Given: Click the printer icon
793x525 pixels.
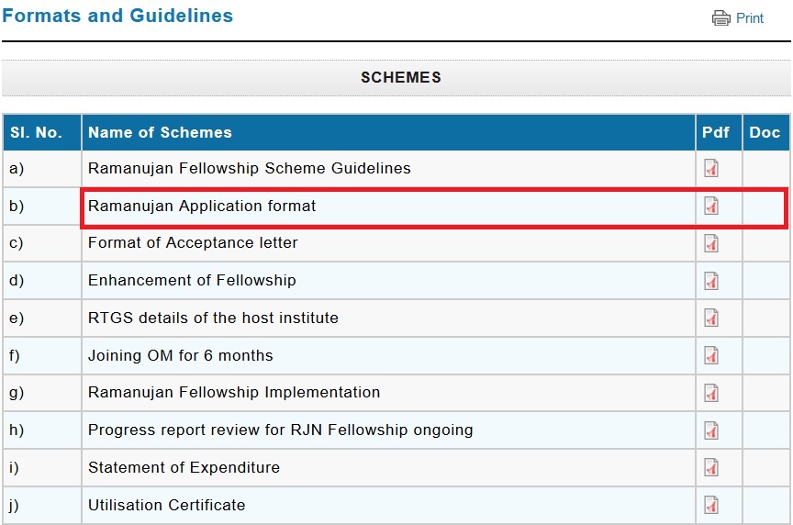Looking at the screenshot, I should pos(721,18).
